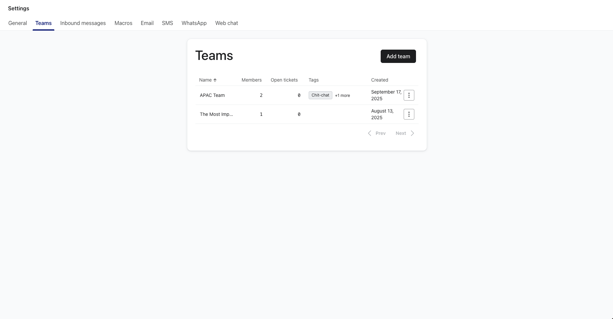Select the APAC Team name
The height and width of the screenshot is (319, 613).
click(x=212, y=95)
